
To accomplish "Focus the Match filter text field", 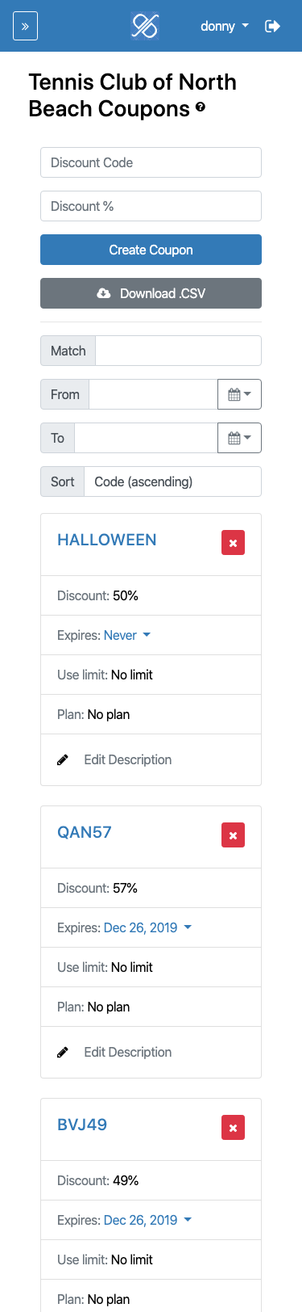I will (178, 351).
